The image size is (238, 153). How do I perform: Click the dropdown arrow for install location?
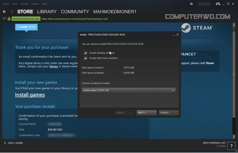pos(174,90)
